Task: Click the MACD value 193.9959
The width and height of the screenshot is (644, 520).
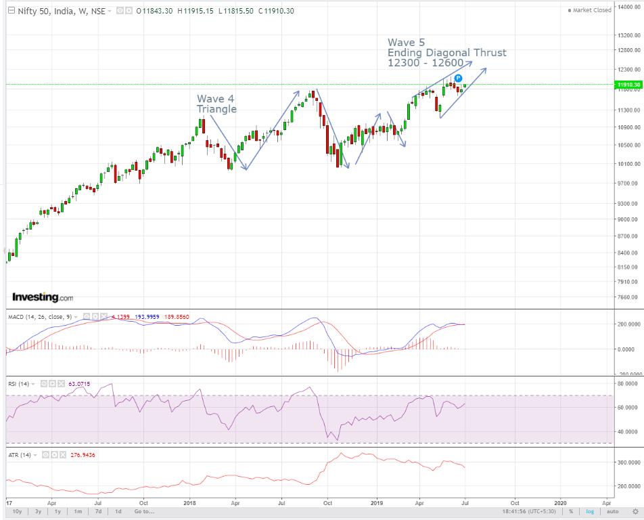Action: coord(147,317)
